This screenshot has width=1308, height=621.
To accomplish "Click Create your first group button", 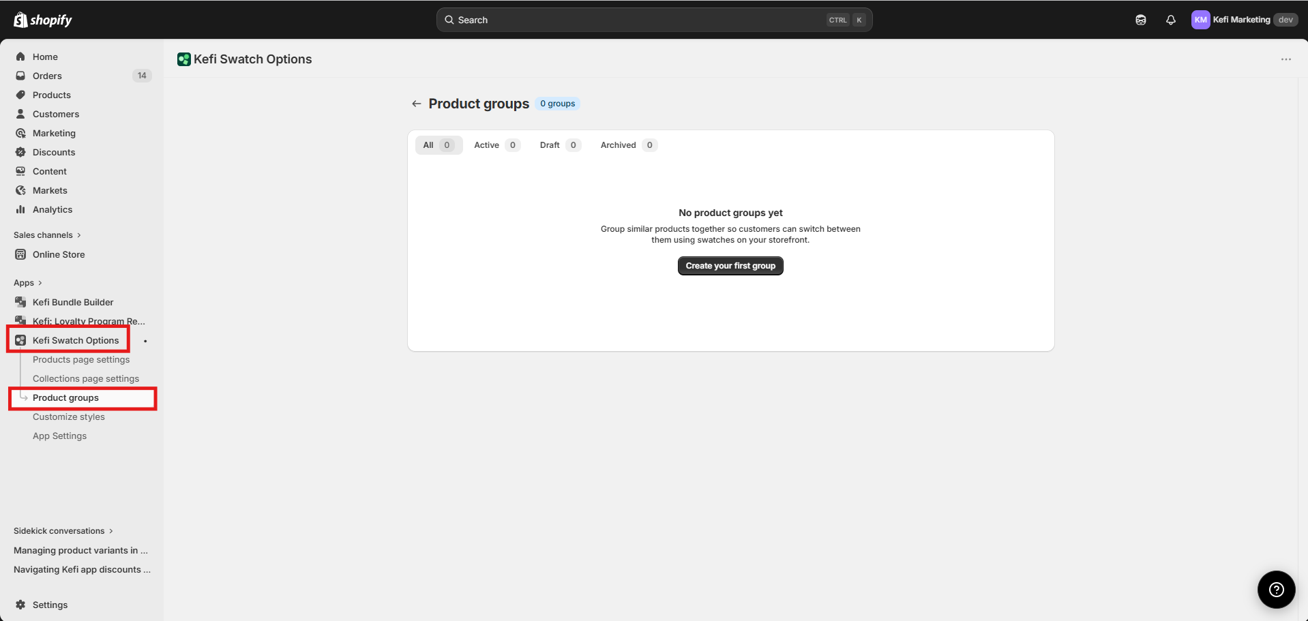I will pos(730,266).
